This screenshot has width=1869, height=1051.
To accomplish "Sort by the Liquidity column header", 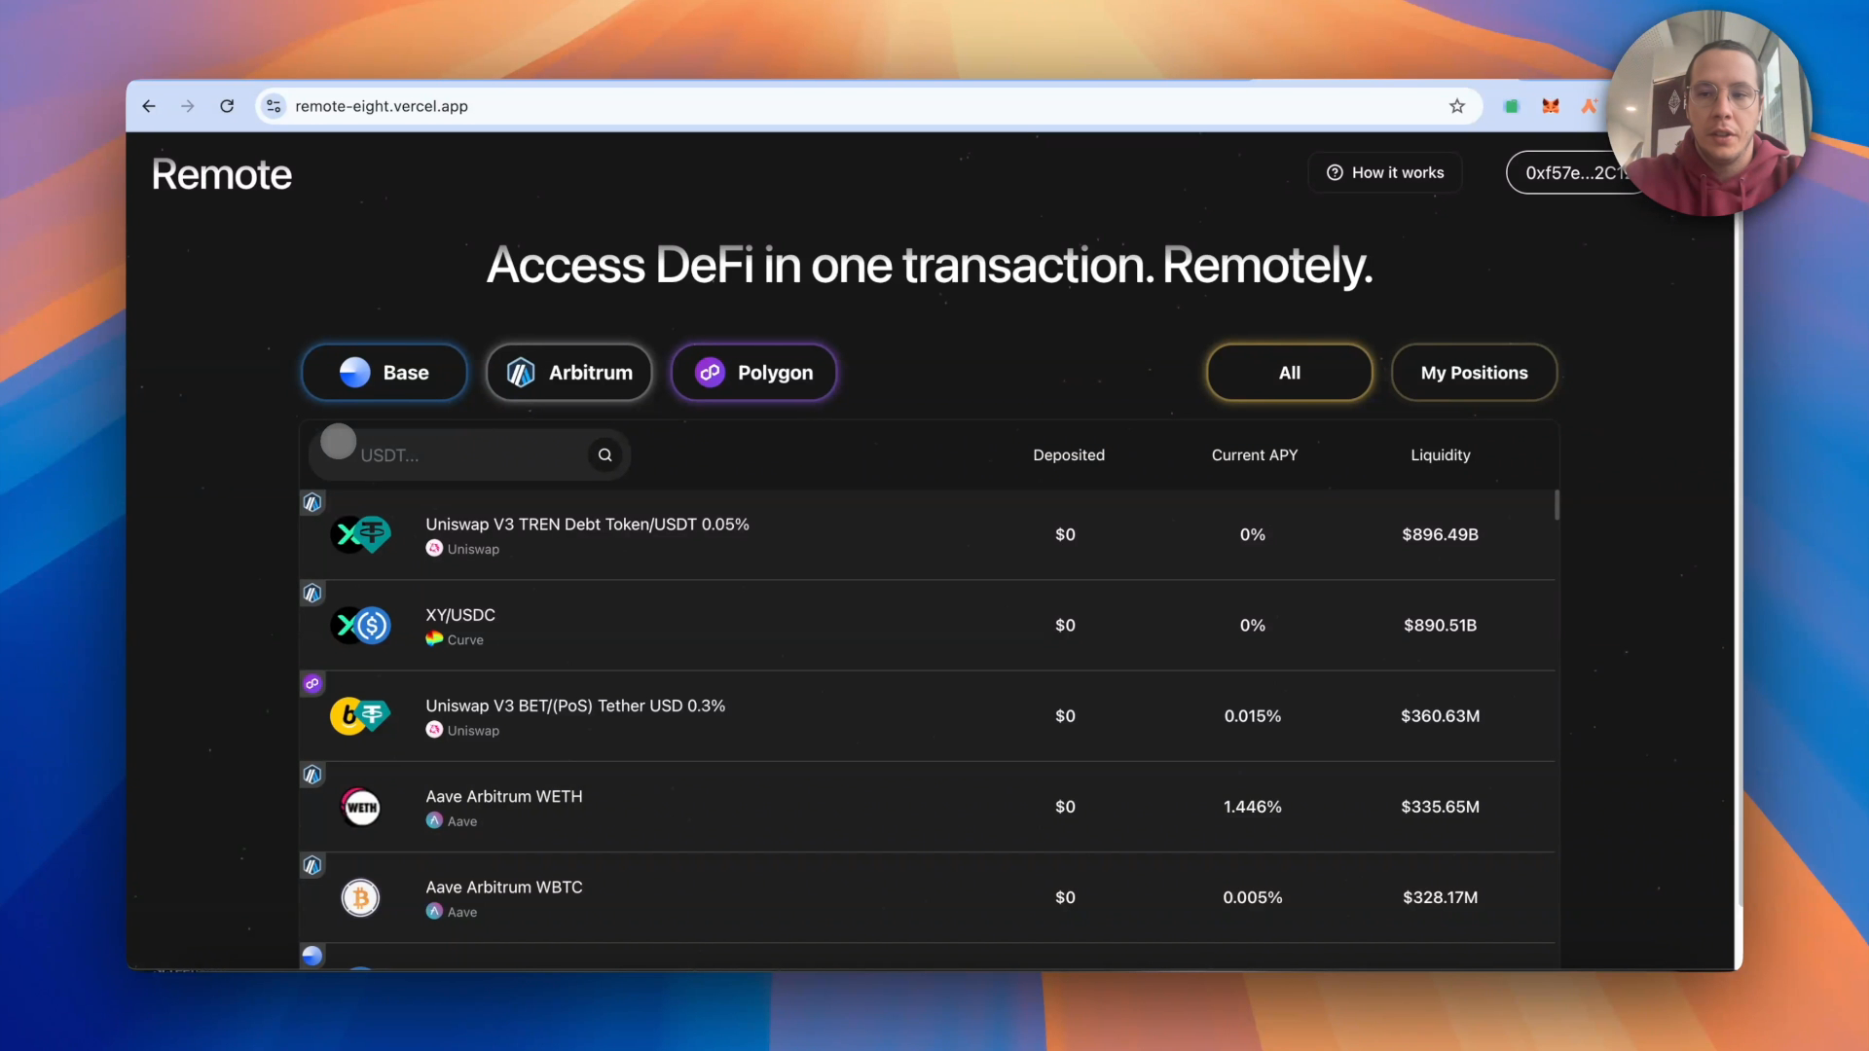I will tap(1441, 454).
